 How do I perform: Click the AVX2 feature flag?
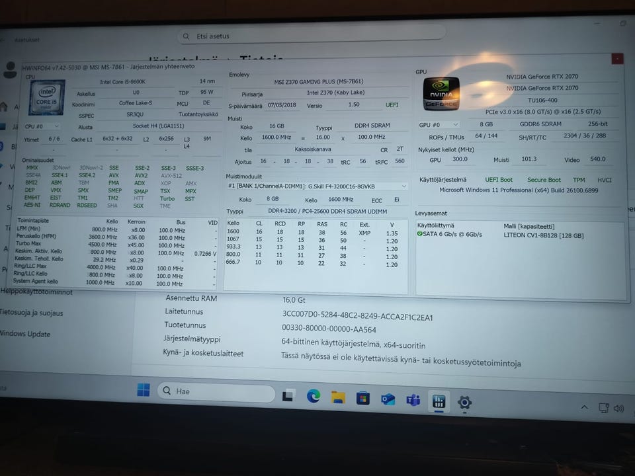pos(141,176)
